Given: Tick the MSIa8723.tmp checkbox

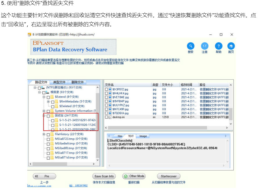Looking at the screenshot, I should (48, 139).
